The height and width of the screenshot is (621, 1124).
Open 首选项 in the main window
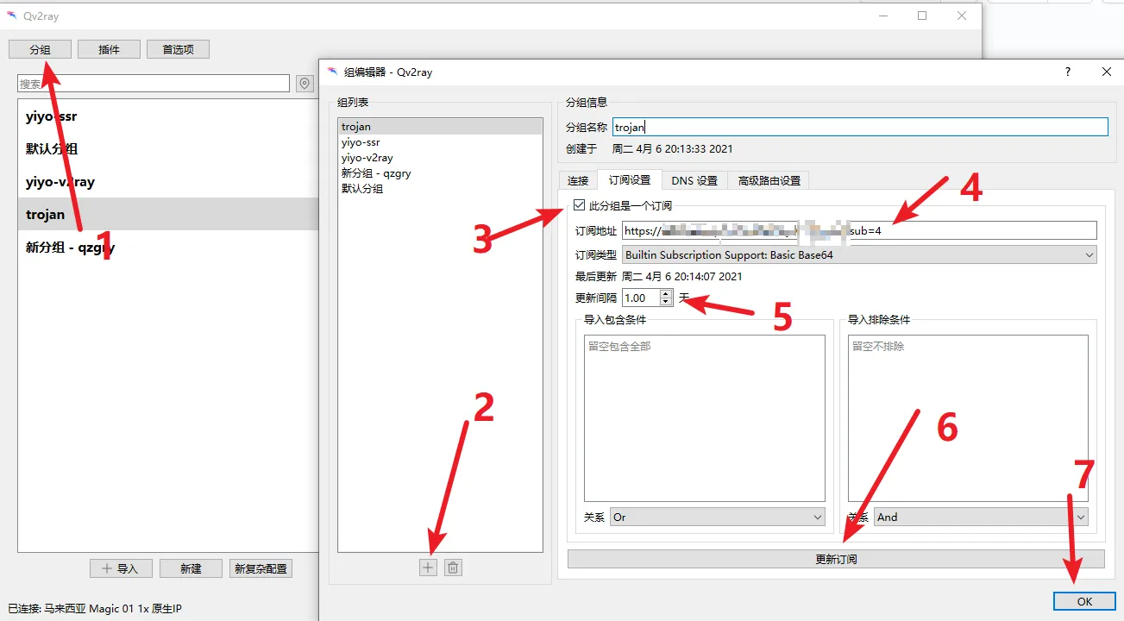click(x=178, y=49)
